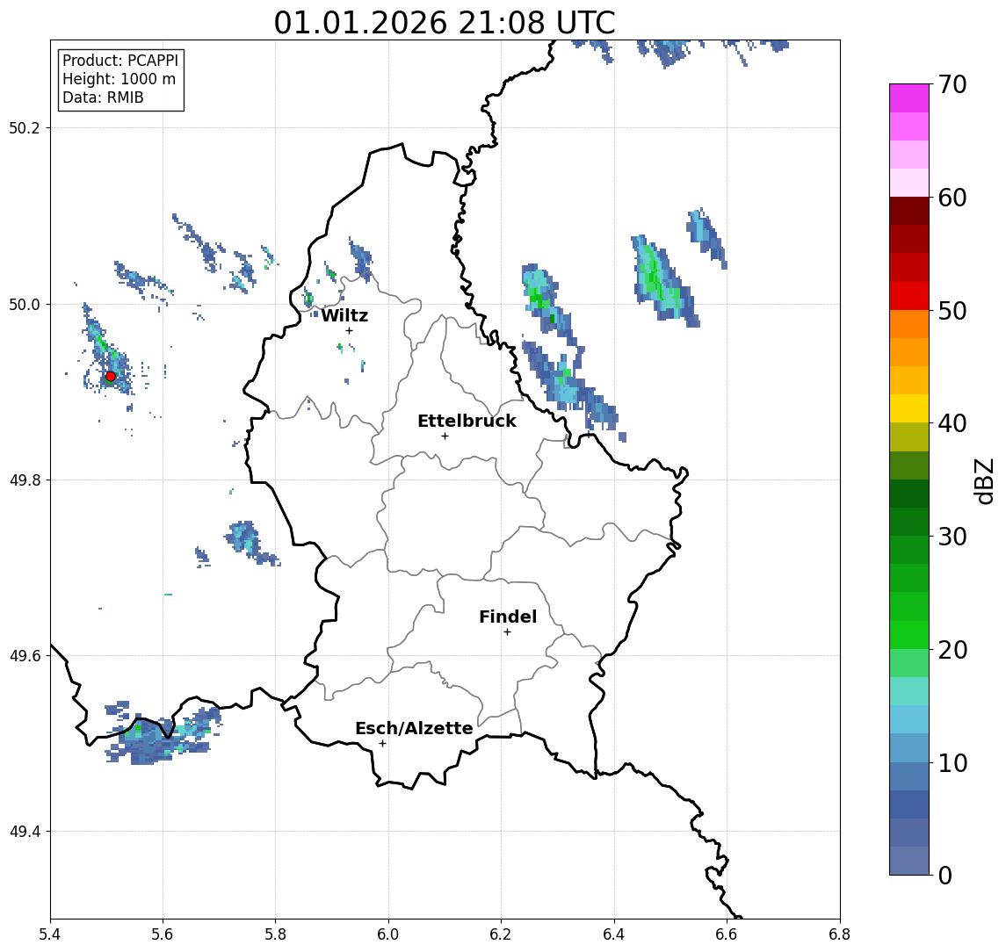This screenshot has height=952, width=1006.
Task: Click the dark green colorbar segment above 30
Action: tap(909, 522)
